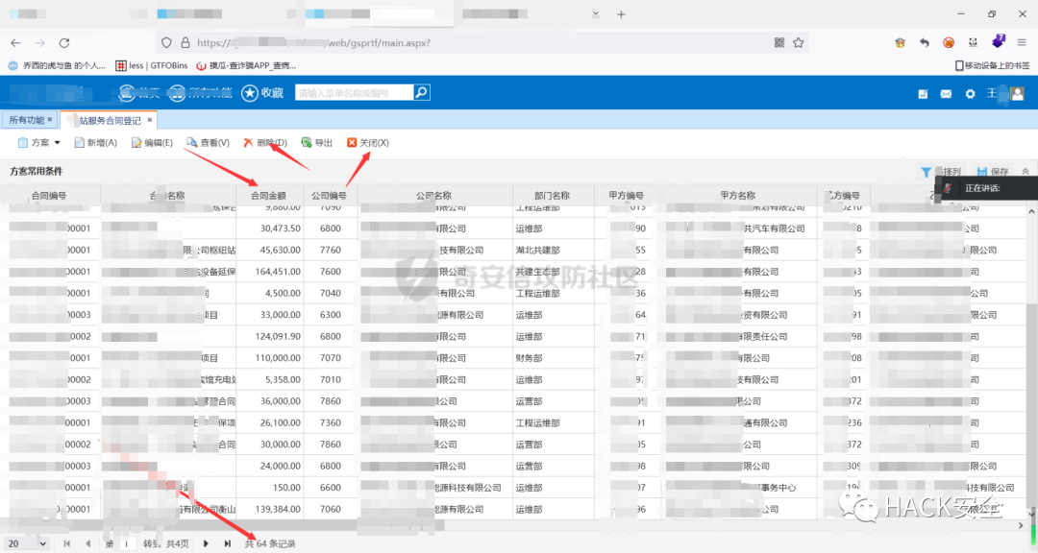Expand the browser tab list chevron

596,13
